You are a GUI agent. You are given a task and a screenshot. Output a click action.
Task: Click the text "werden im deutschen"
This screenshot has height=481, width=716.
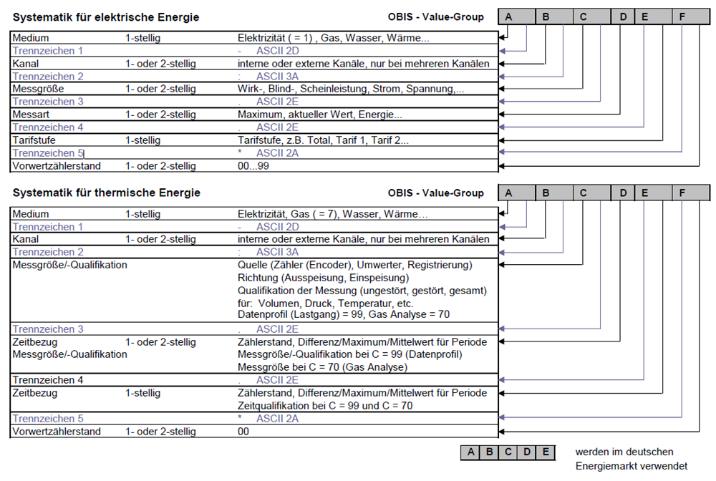click(x=624, y=452)
